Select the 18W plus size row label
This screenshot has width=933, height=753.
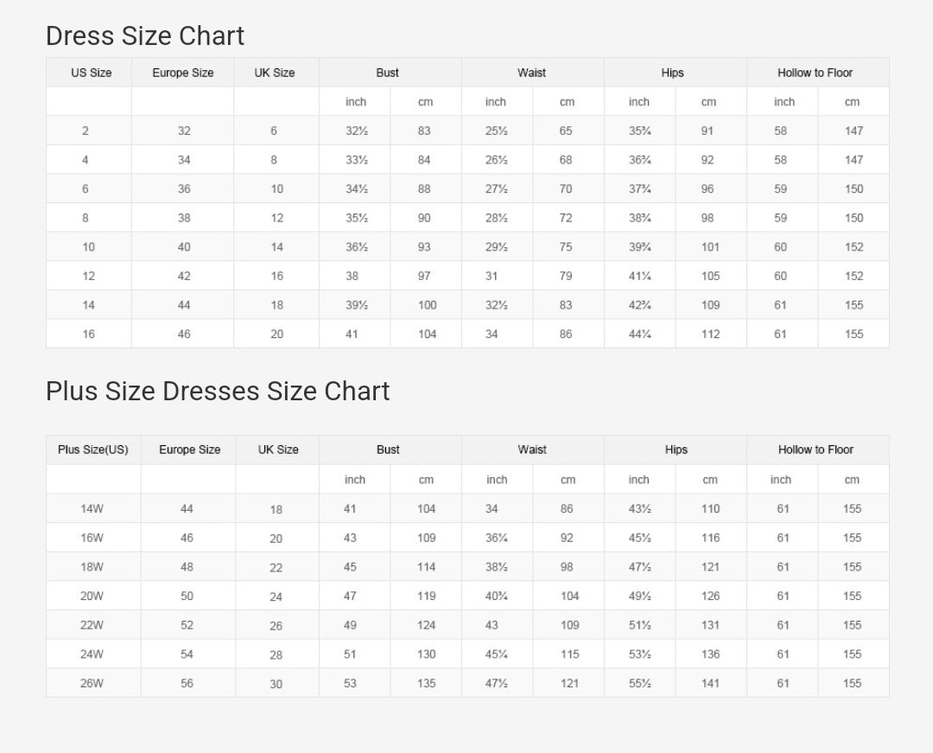tap(92, 567)
